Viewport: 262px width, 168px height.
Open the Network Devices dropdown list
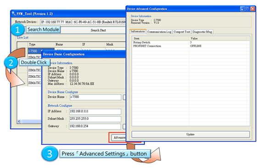click(x=83, y=22)
